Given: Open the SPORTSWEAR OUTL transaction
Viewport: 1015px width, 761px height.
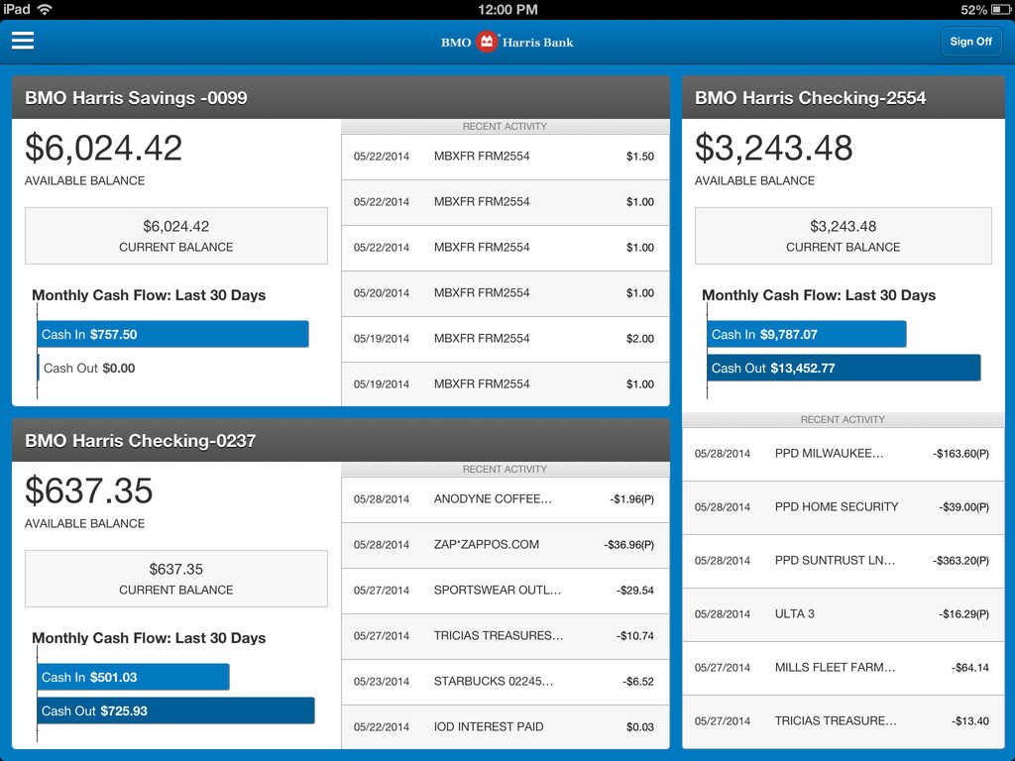Looking at the screenshot, I should 505,591.
